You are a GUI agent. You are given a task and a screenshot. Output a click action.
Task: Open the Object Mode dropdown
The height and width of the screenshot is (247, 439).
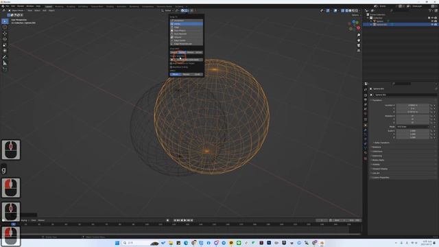(x=17, y=10)
